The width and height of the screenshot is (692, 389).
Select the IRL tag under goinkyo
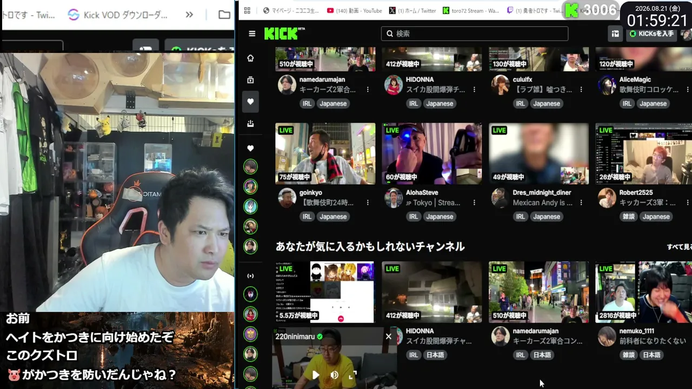tap(307, 217)
